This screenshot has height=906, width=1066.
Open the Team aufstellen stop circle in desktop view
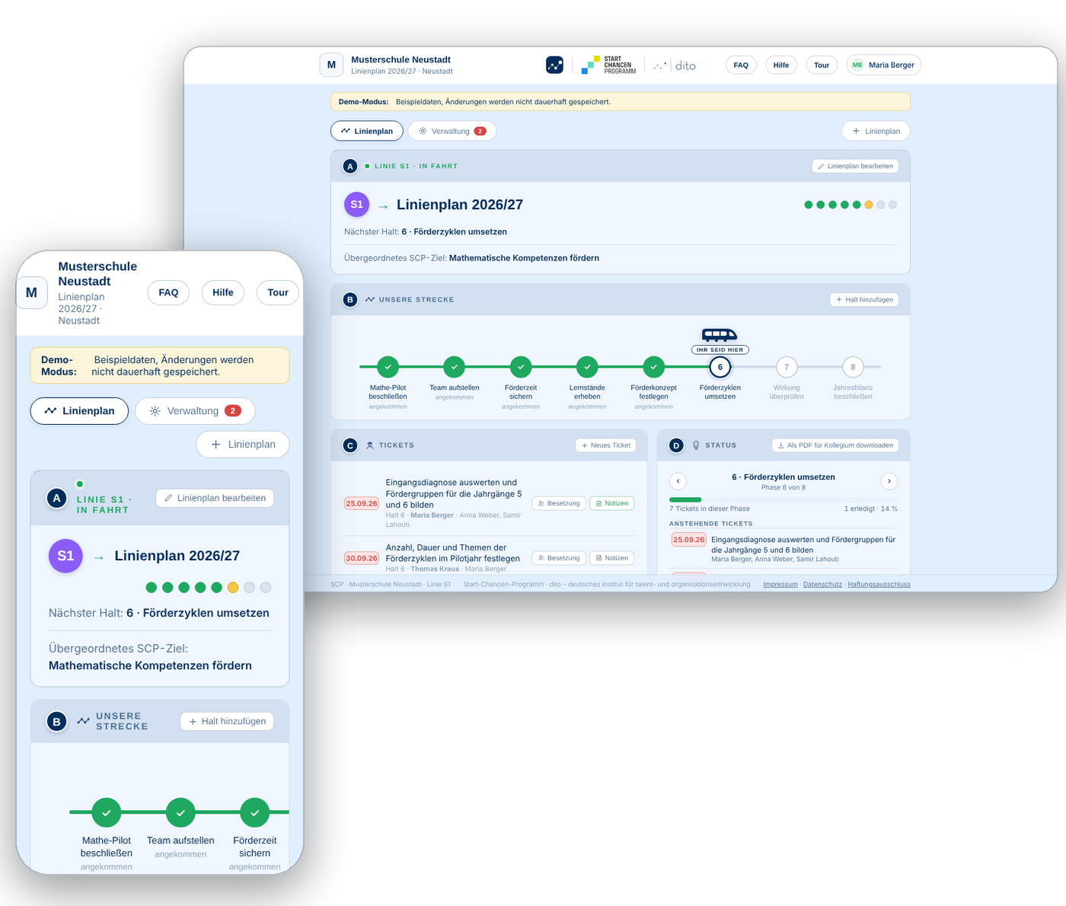[x=455, y=367]
